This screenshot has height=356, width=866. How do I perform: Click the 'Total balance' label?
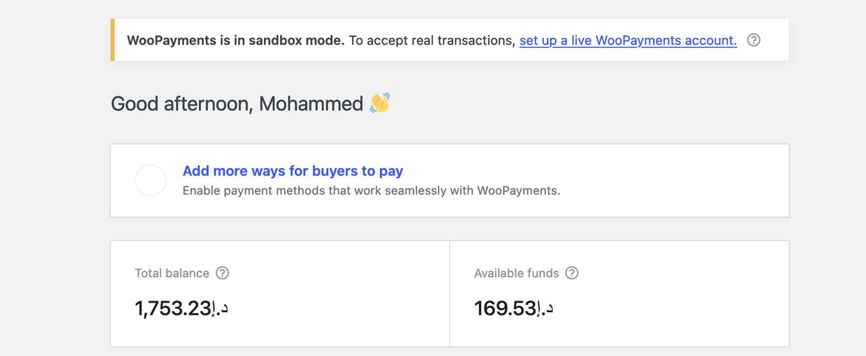[172, 273]
